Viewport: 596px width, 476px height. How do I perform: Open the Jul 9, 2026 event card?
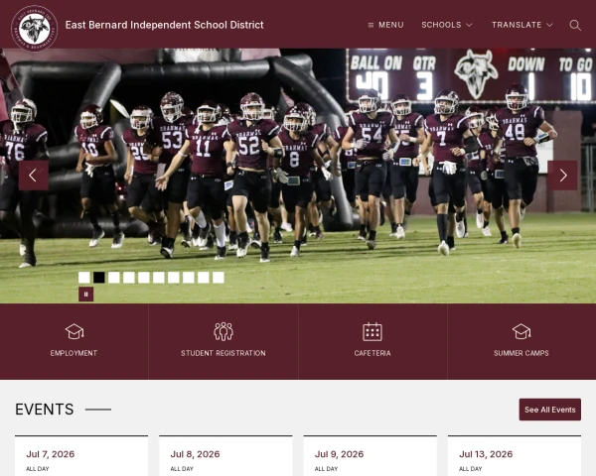[371, 456]
